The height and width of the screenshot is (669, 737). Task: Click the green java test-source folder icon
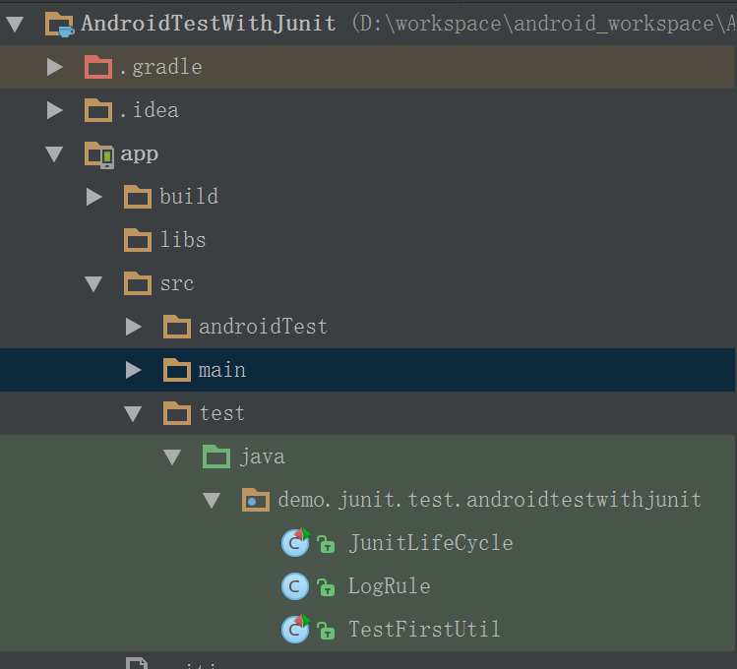pos(216,456)
